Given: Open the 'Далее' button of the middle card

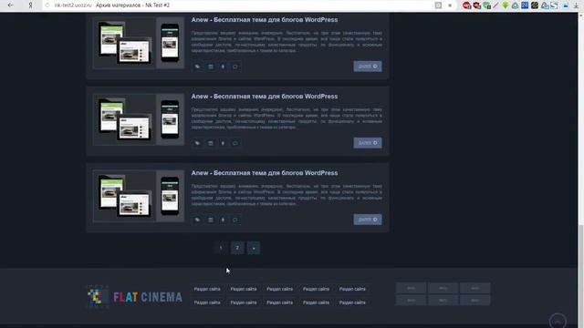Looking at the screenshot, I should [x=368, y=143].
